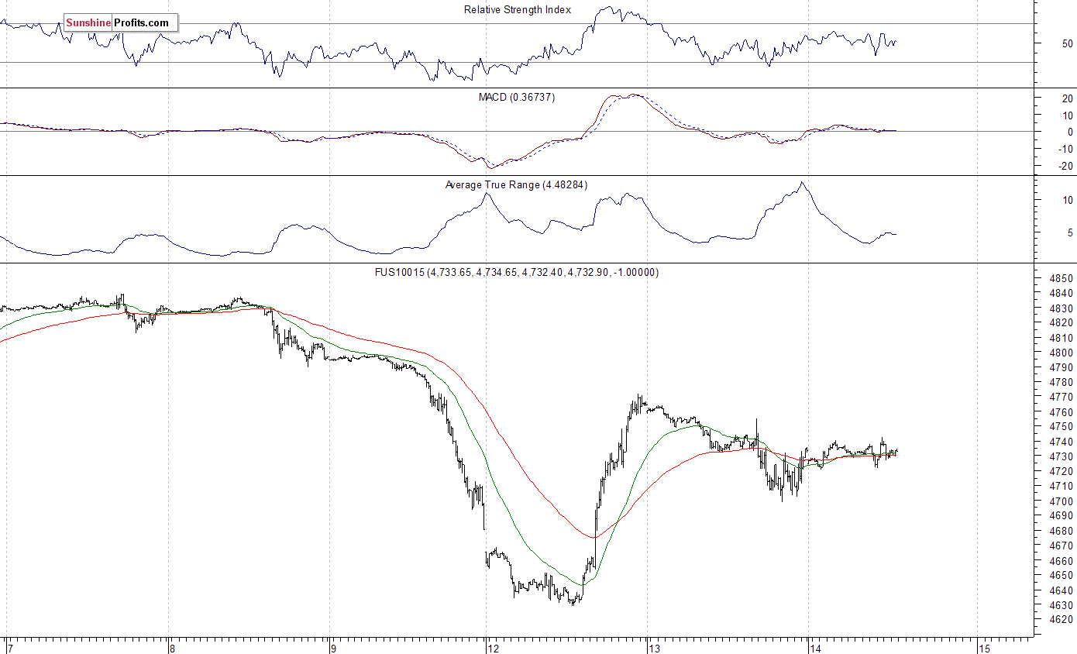Click the 4640 price axis label

pyautogui.click(x=1062, y=590)
